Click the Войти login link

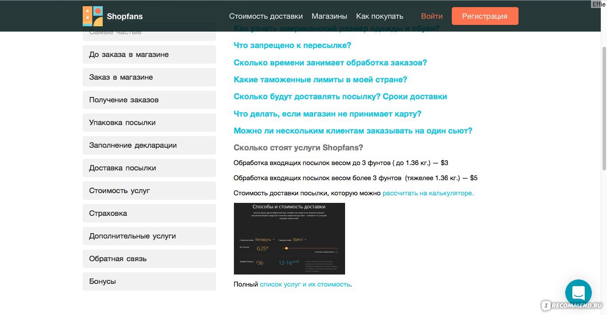[432, 16]
